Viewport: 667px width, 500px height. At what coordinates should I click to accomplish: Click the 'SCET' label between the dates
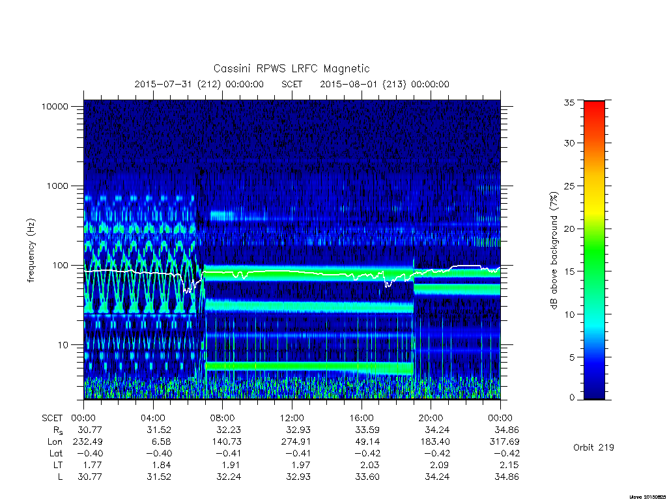(292, 84)
